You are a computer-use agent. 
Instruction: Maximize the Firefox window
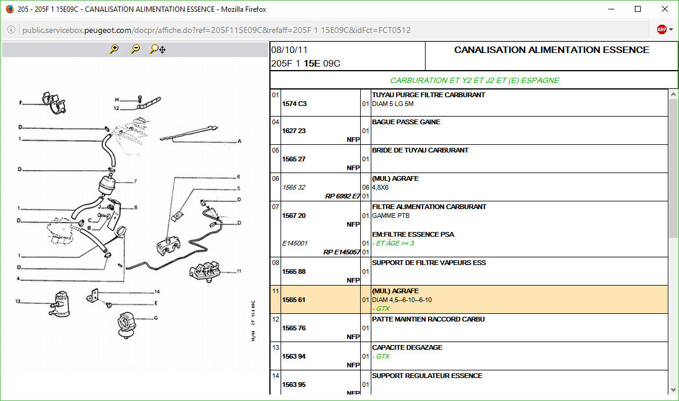637,9
